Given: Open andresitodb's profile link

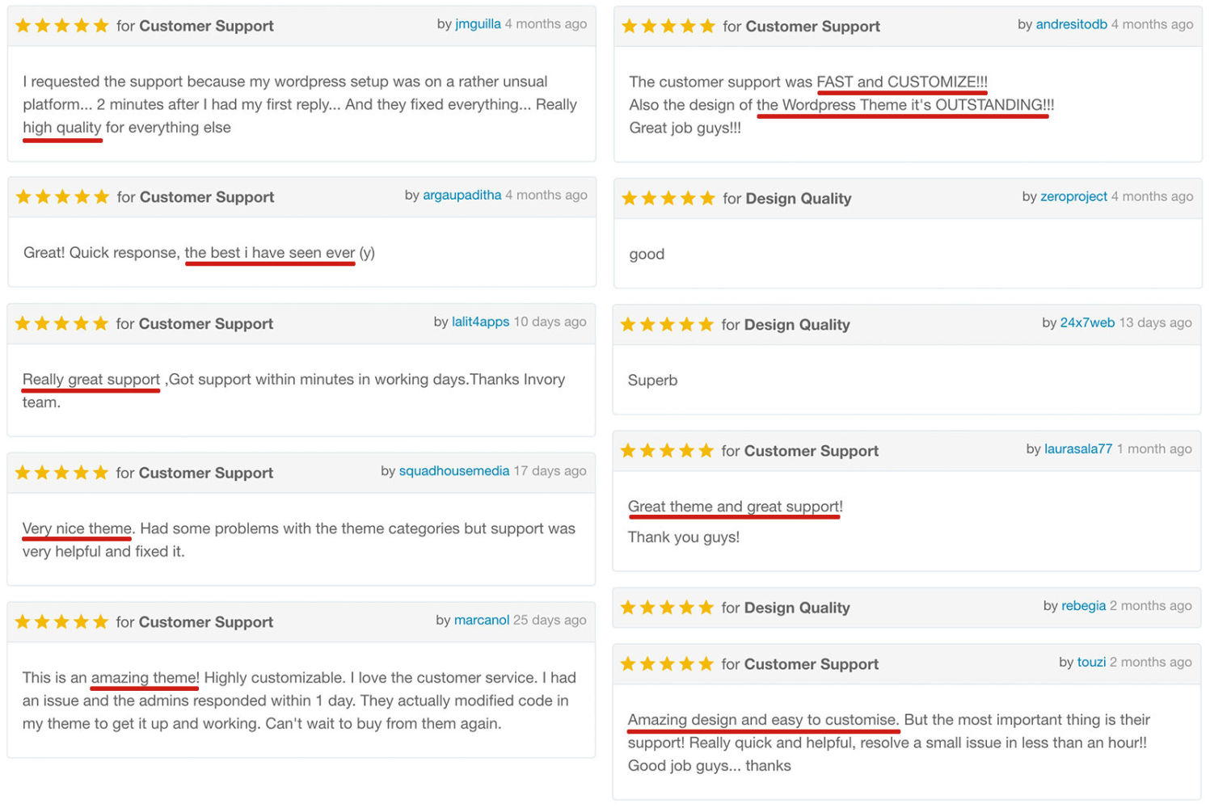Looking at the screenshot, I should tap(1071, 24).
